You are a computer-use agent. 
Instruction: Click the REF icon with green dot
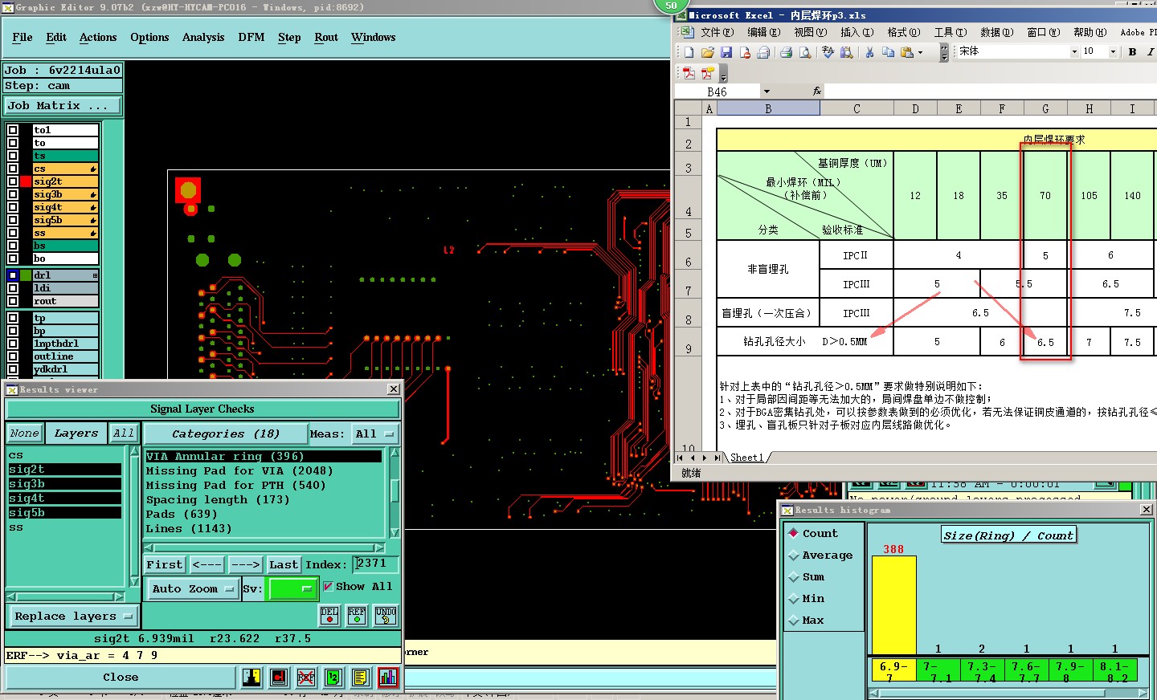click(357, 616)
